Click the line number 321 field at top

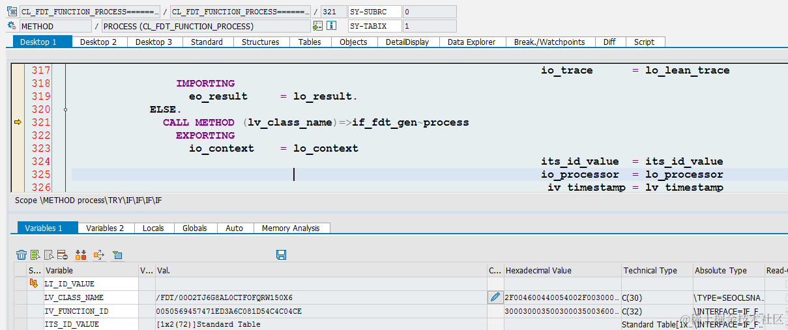pos(334,12)
